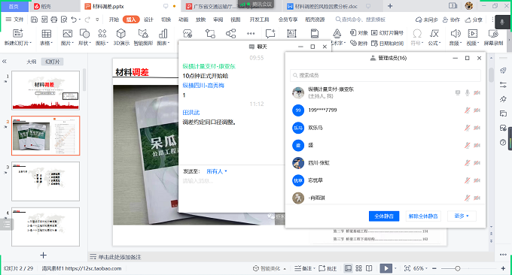Image resolution: width=512 pixels, height=275 pixels.
Task: Switch to the 设计 ribbon tab
Action: pos(148,20)
